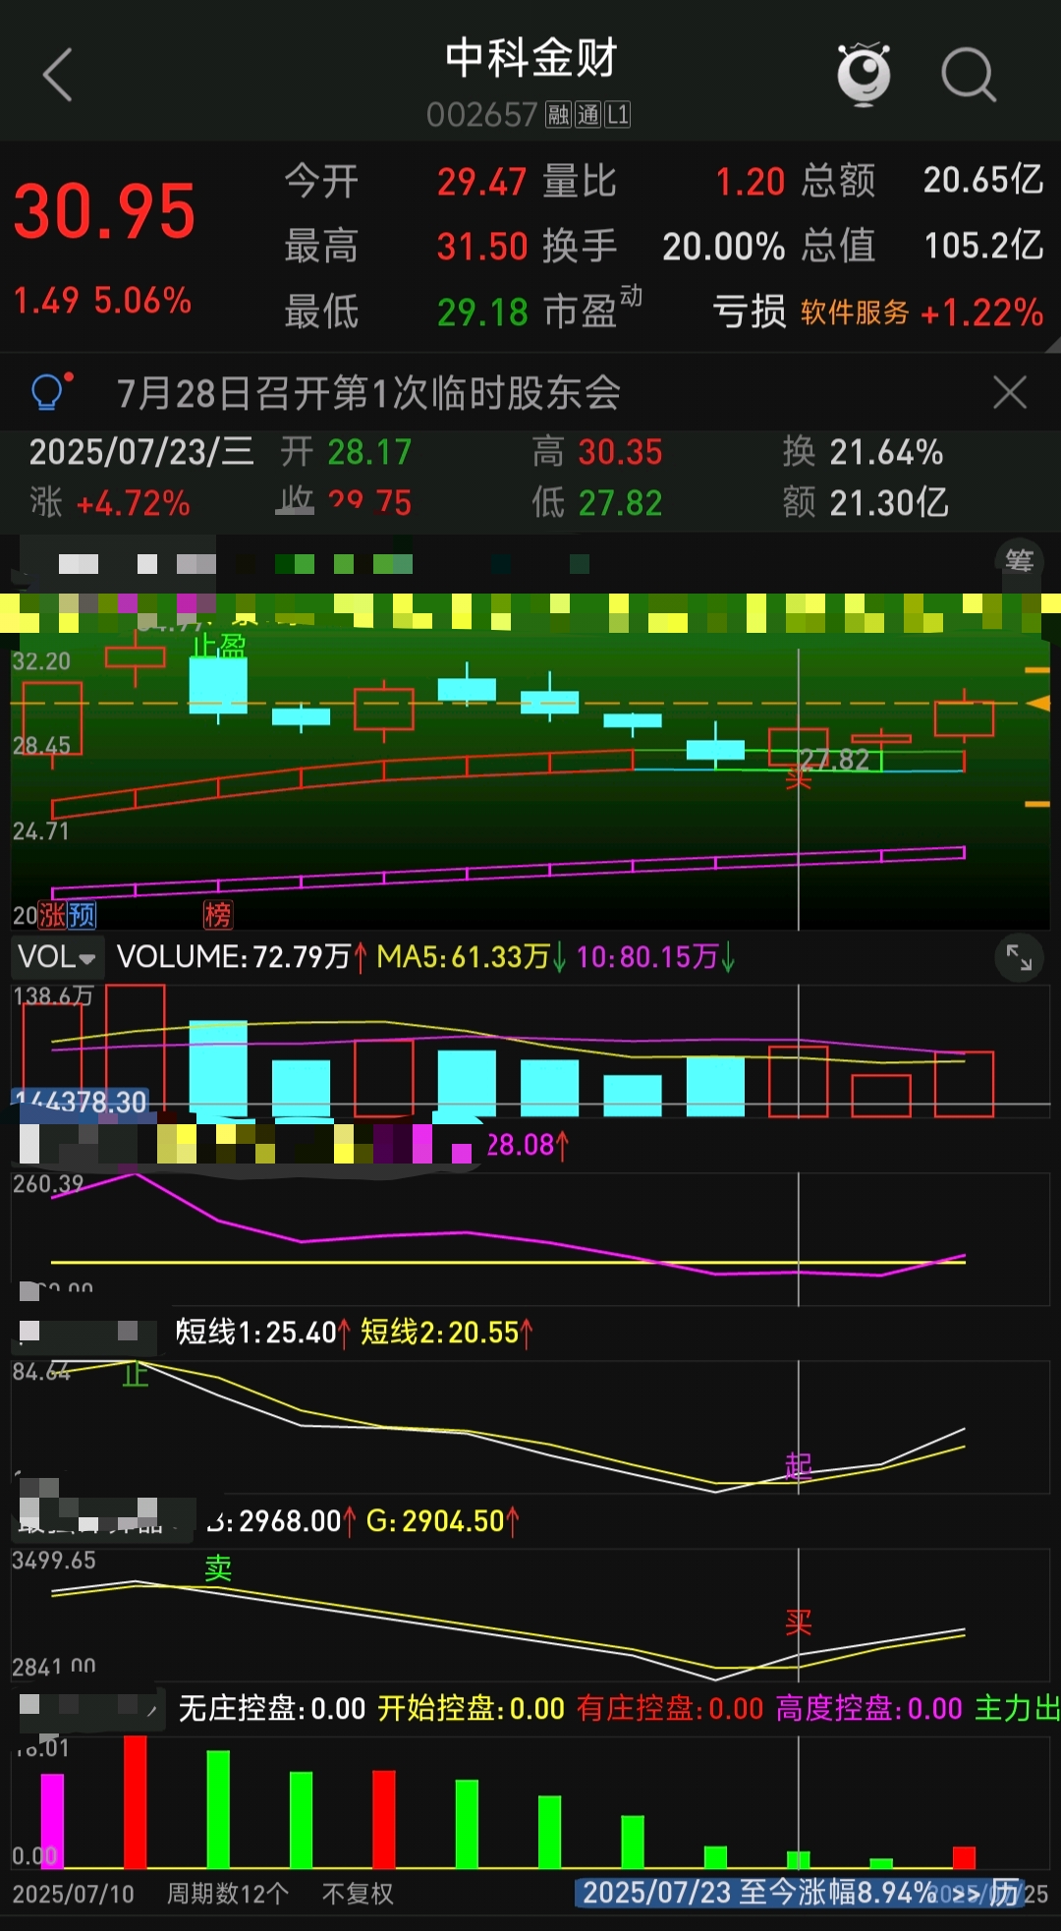
Task: Tap the 市盈 动 label
Action: 592,310
